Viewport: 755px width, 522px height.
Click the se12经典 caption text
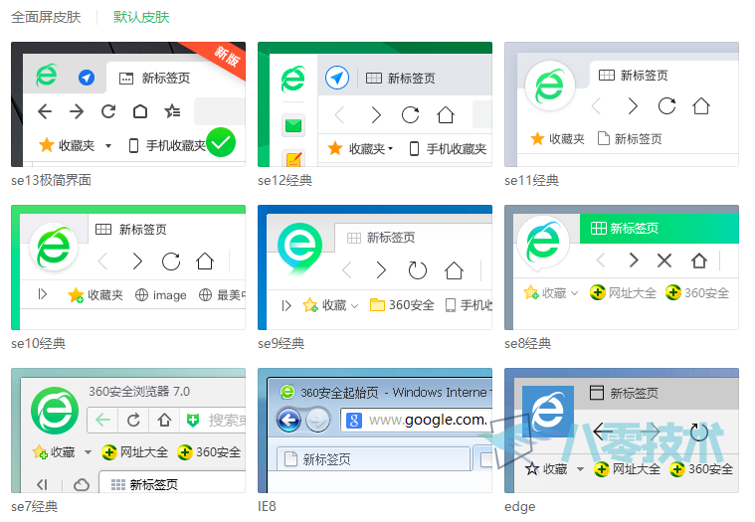pos(284,180)
